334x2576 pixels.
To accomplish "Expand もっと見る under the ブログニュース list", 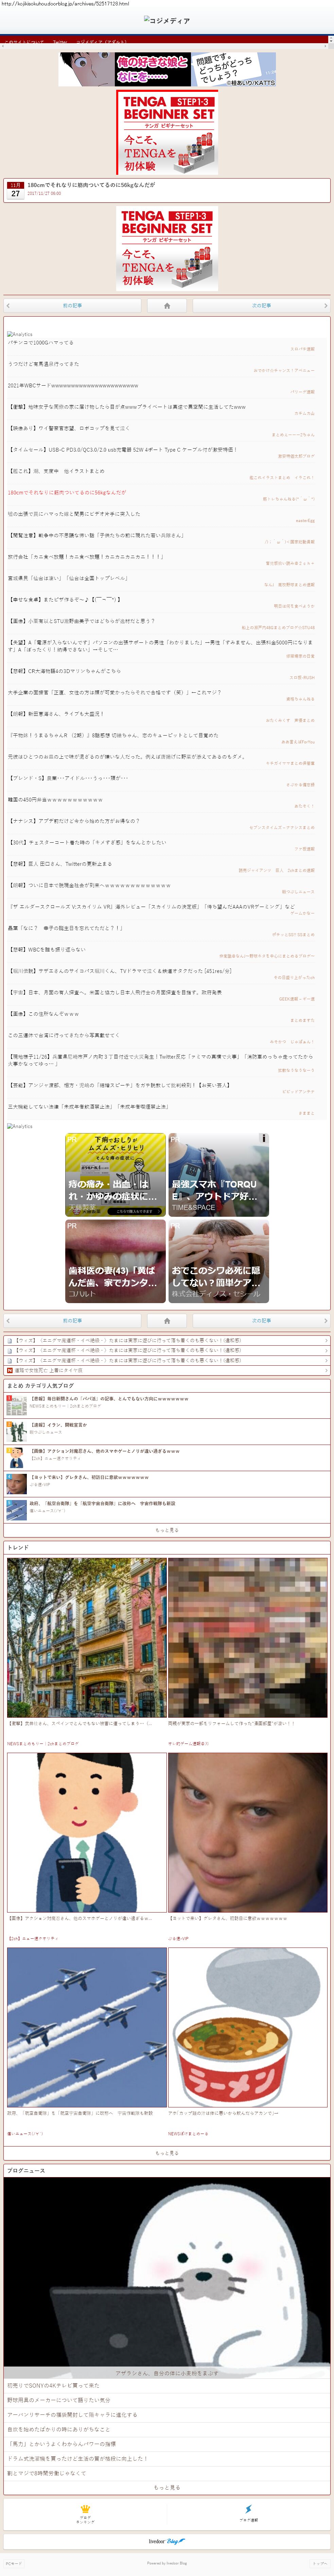I will pyautogui.click(x=167, y=2487).
